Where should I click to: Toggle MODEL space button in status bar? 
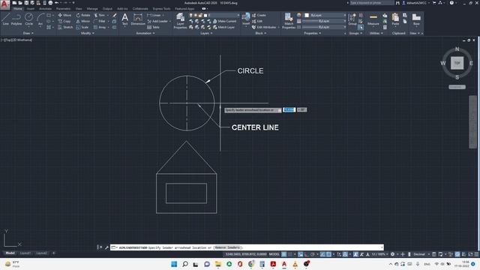pos(274,254)
